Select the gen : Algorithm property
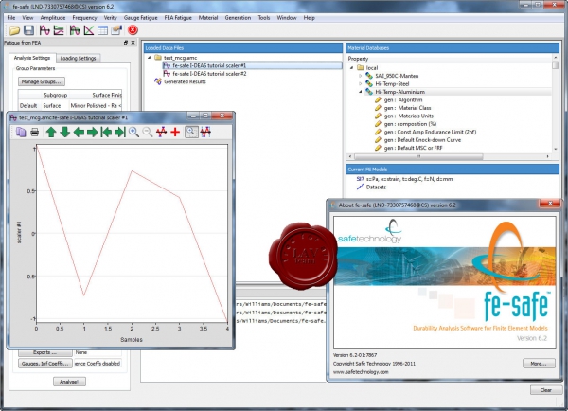 click(x=399, y=99)
